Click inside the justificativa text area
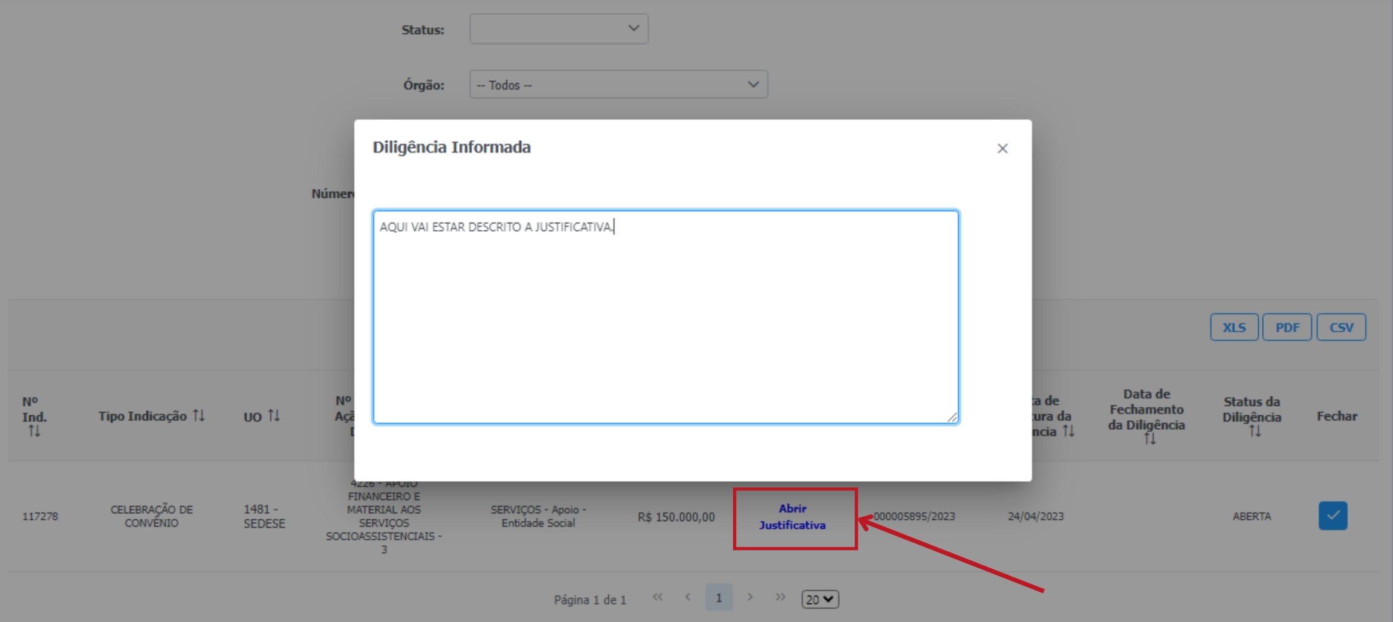The height and width of the screenshot is (622, 1393). (665, 317)
